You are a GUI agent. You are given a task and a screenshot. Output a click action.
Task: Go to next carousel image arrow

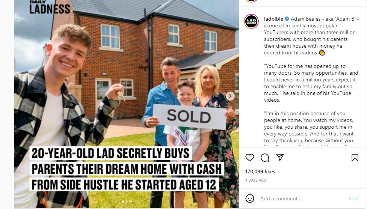(x=230, y=96)
